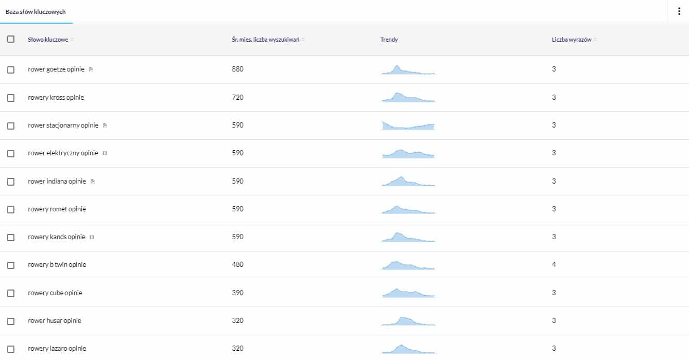Tick the rowery b twin opinie checkbox
This screenshot has height=361, width=689.
pos(11,265)
